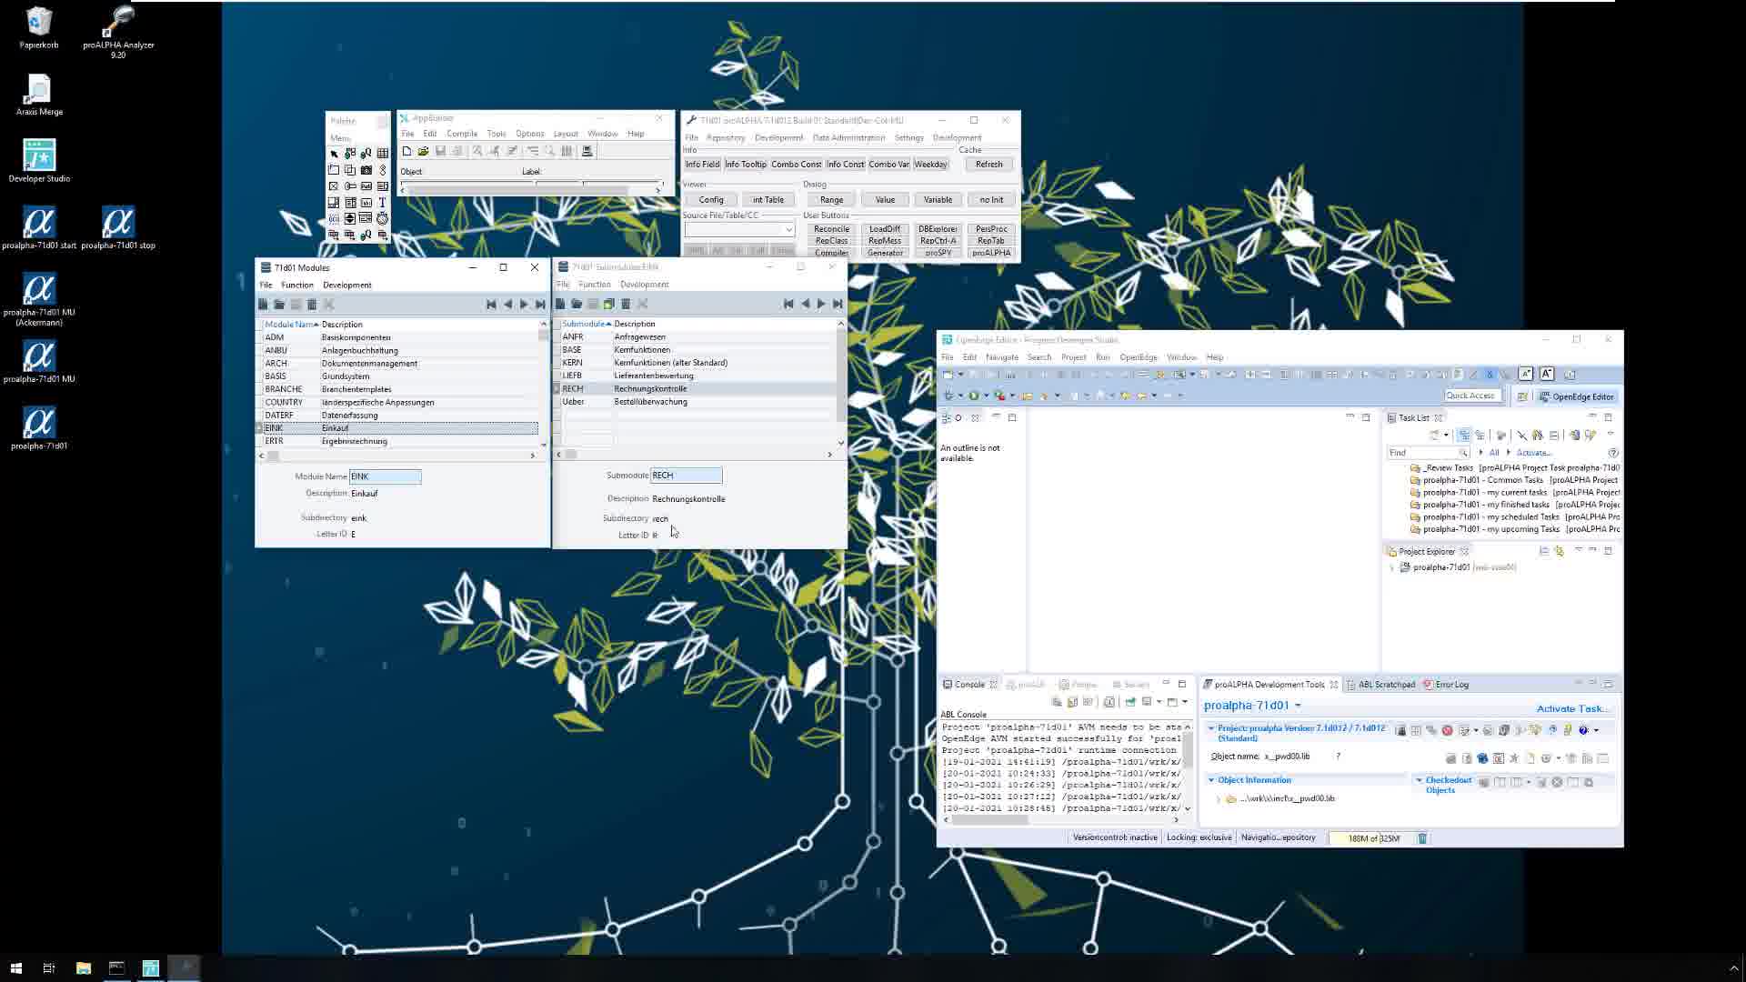Open Data Administration menu in proALPHA tool window
The image size is (1746, 982).
tap(848, 138)
